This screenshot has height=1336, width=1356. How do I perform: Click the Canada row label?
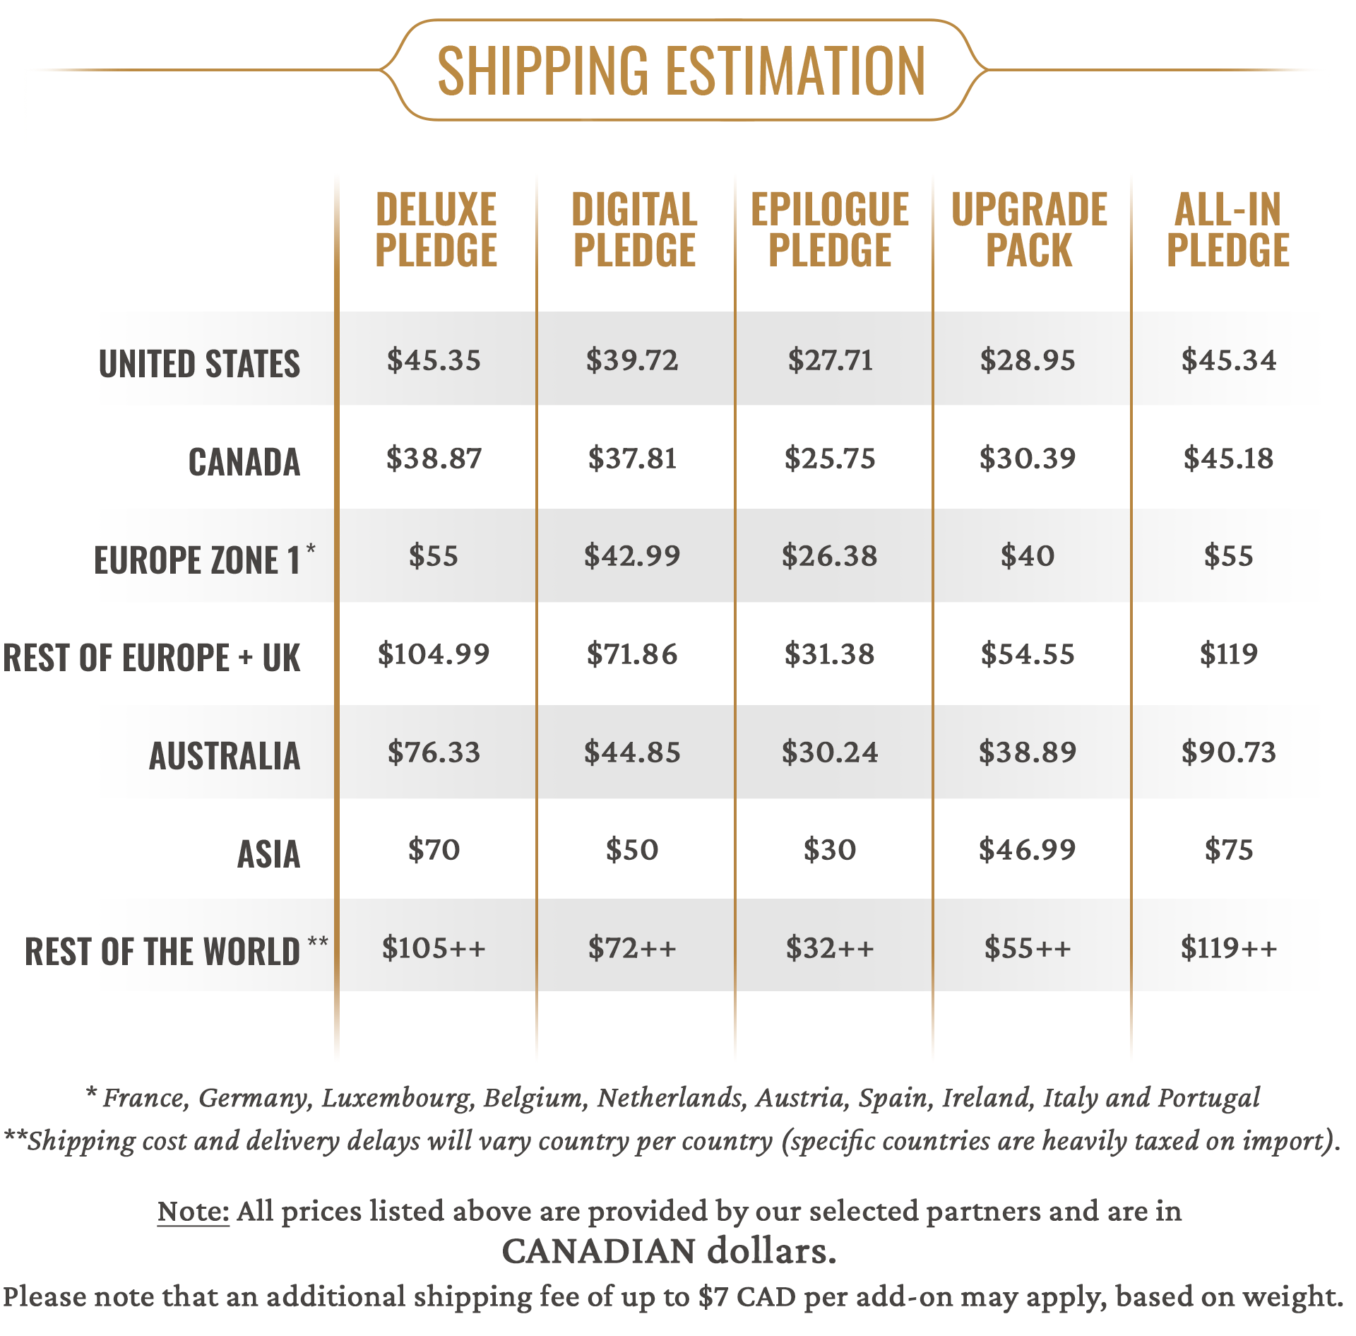(244, 462)
